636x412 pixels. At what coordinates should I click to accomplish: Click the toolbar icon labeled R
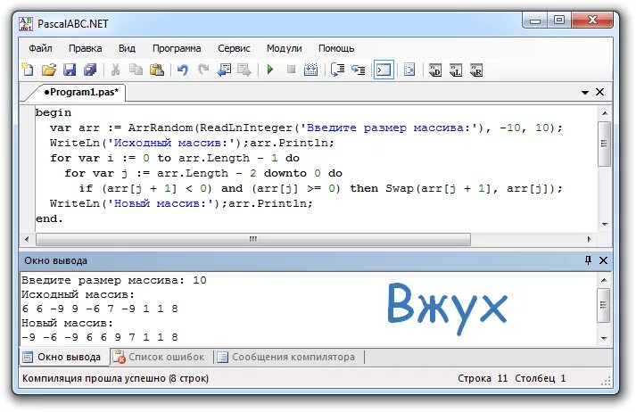(476, 70)
